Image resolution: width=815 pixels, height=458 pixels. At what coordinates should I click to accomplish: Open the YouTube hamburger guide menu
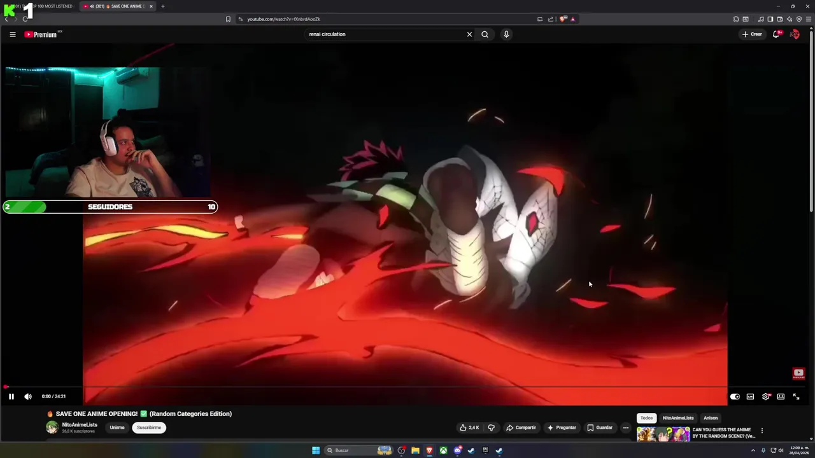click(12, 34)
